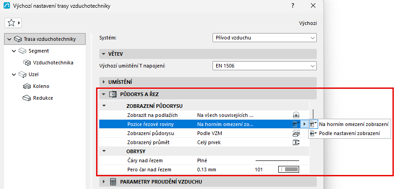Click the Uzel node icon
The width and height of the screenshot is (397, 189).
[x=22, y=74]
